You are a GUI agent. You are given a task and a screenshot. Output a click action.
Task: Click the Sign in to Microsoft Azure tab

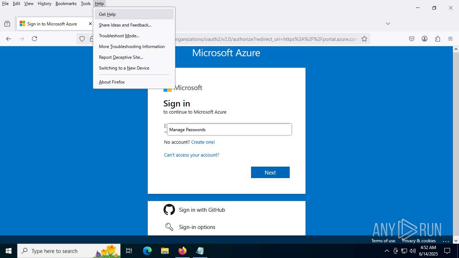click(55, 24)
